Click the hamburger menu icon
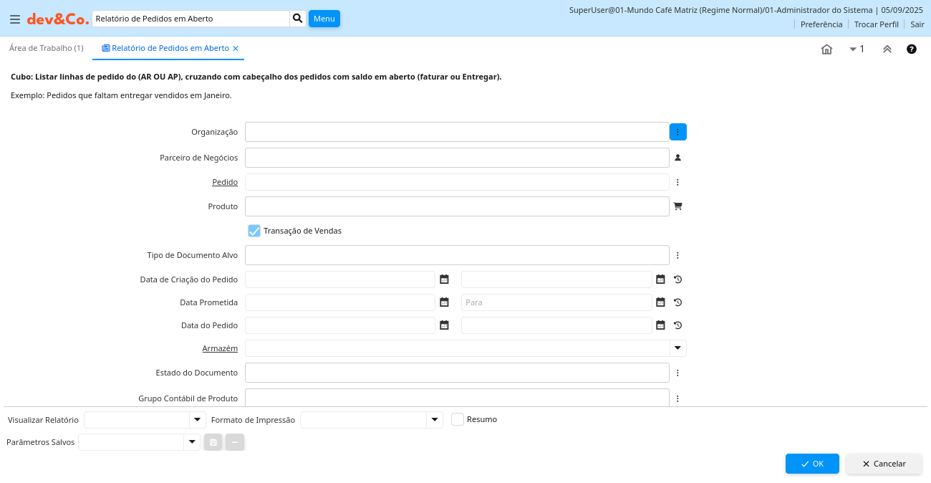931x483 pixels. coord(14,19)
